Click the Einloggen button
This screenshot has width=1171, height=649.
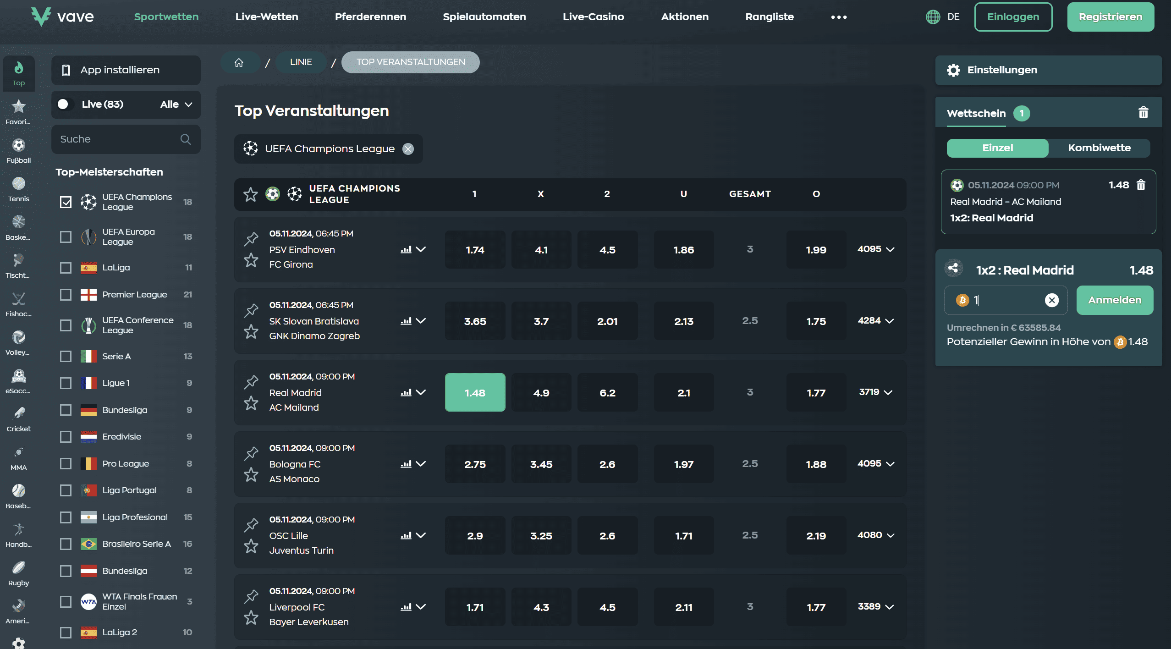(x=1013, y=17)
